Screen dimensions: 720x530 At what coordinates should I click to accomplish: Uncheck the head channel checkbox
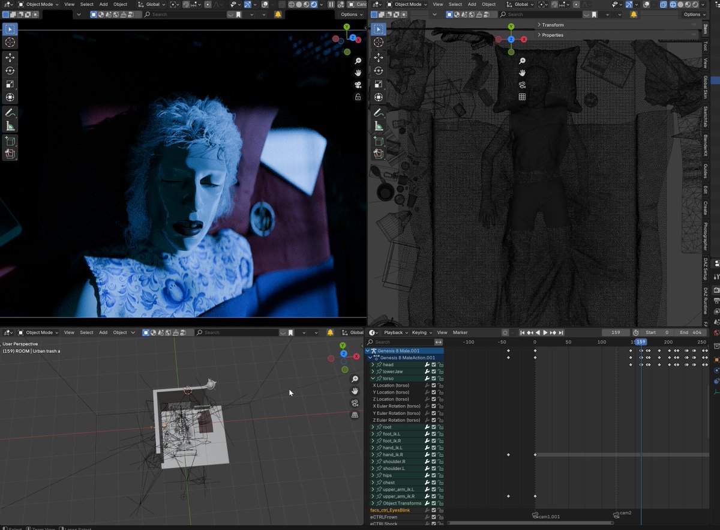(434, 365)
